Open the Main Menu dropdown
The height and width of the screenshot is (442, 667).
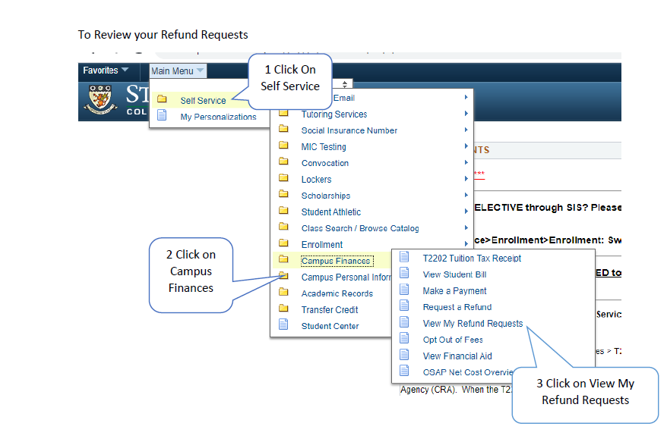(x=178, y=71)
